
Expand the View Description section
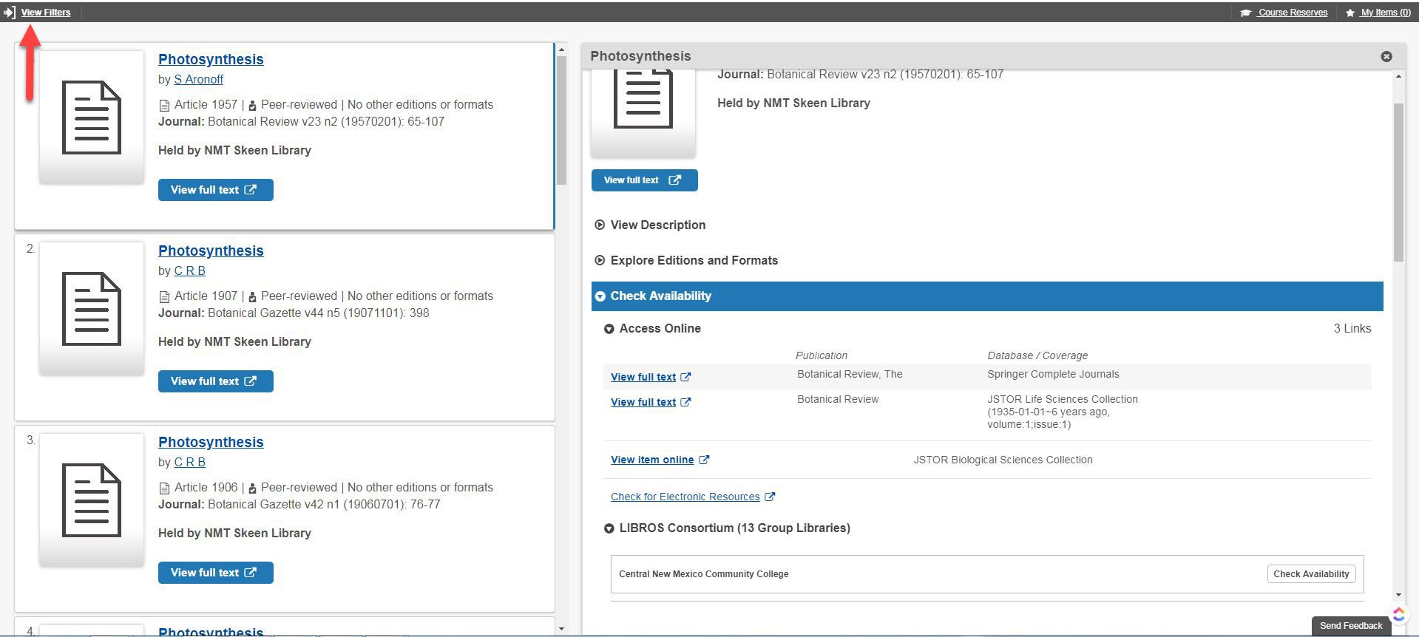click(600, 225)
